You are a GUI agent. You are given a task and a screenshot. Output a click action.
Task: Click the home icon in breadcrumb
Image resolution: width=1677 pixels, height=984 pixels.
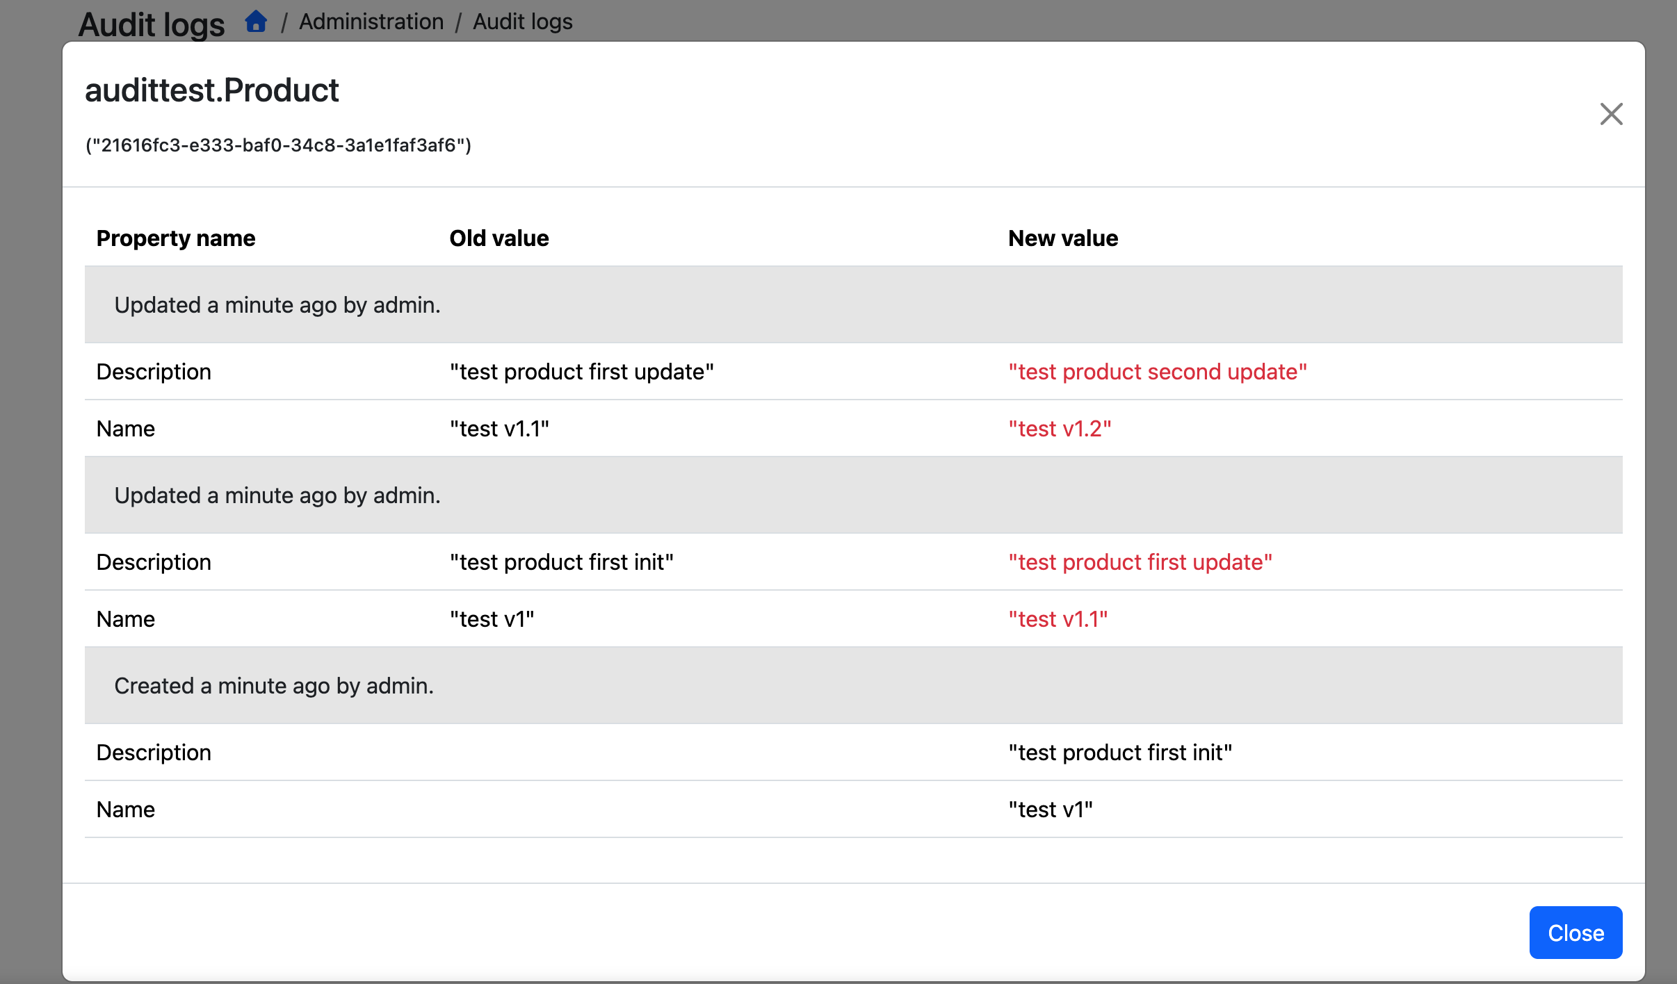256,22
